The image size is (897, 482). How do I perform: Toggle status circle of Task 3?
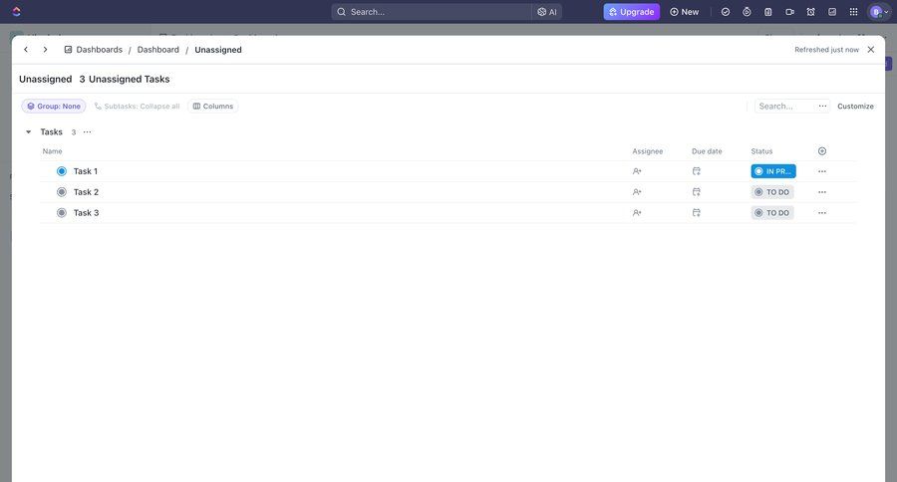tap(62, 213)
